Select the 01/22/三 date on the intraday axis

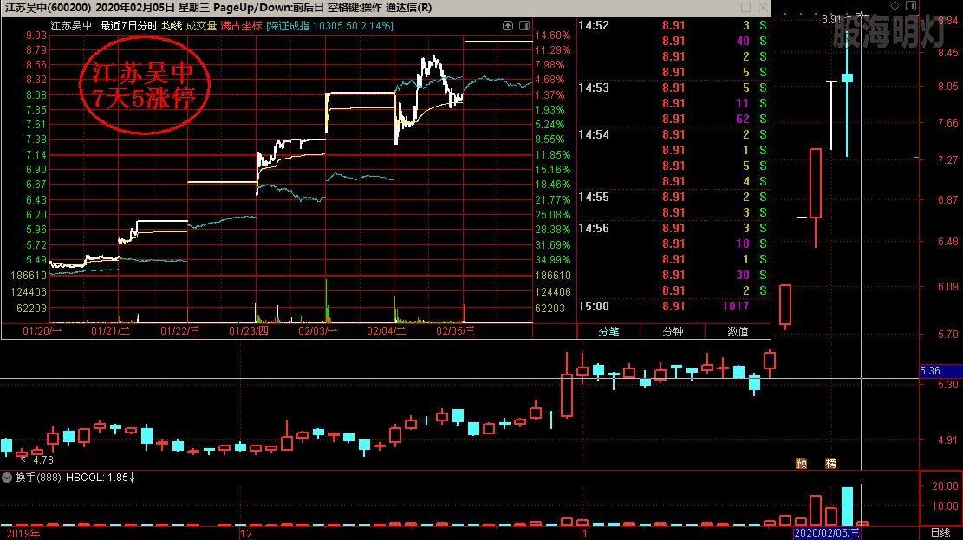coord(180,330)
